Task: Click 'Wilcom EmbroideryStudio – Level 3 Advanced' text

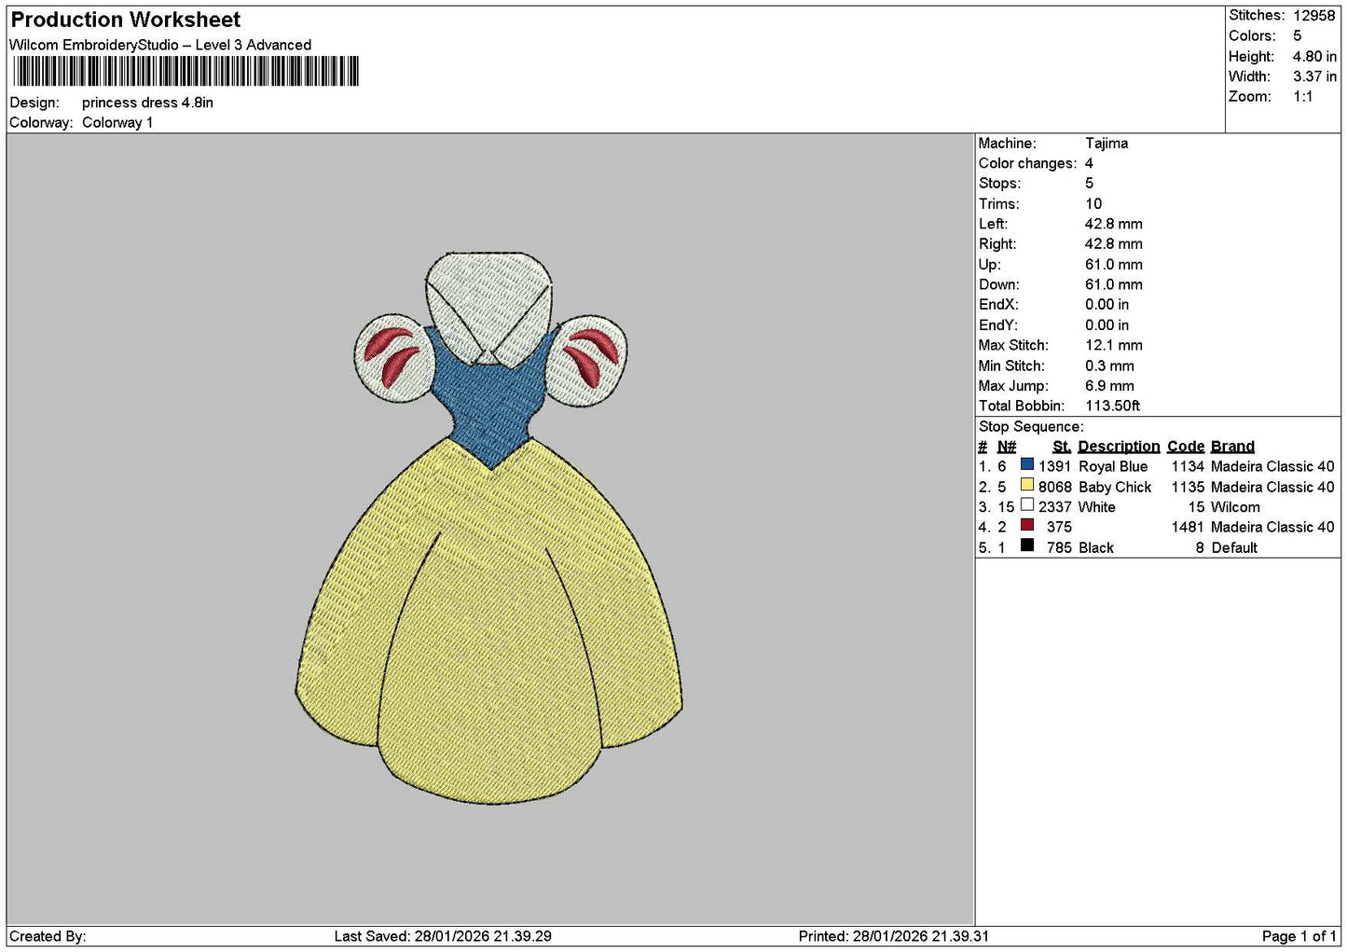Action: tap(160, 45)
